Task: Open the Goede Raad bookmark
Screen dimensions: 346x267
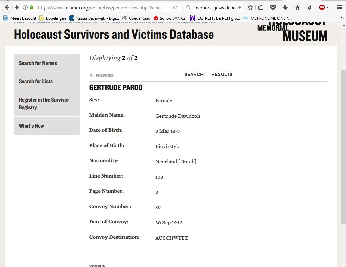Action: point(136,18)
